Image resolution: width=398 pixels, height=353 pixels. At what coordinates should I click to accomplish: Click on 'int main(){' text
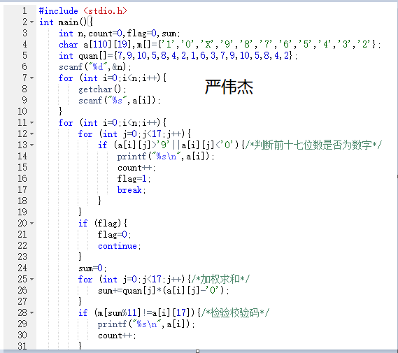coord(66,22)
